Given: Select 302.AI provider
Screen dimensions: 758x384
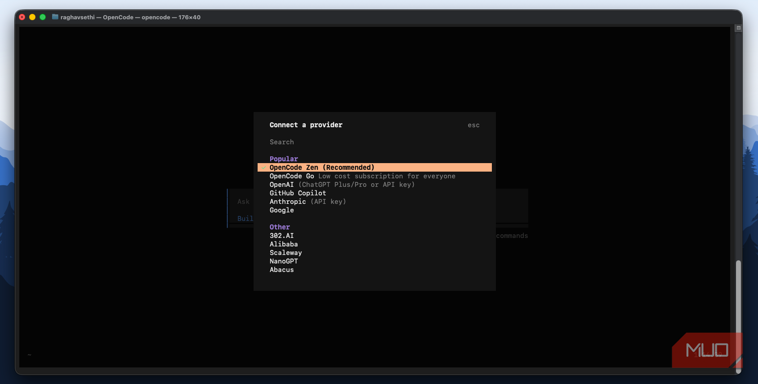Looking at the screenshot, I should [x=375, y=236].
